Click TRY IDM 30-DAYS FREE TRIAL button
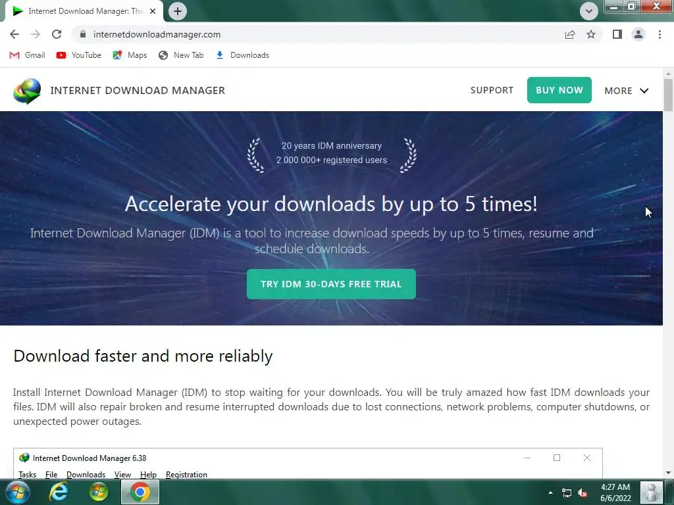The height and width of the screenshot is (505, 674). (331, 284)
